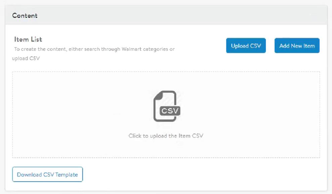Click the Item List heading
This screenshot has height=194, width=332.
pos(28,39)
